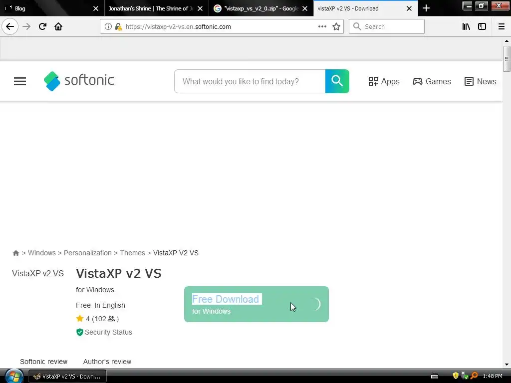Open the on-screen keyboard tray icon
Screen dimensions: 511x383
[x=435, y=376]
